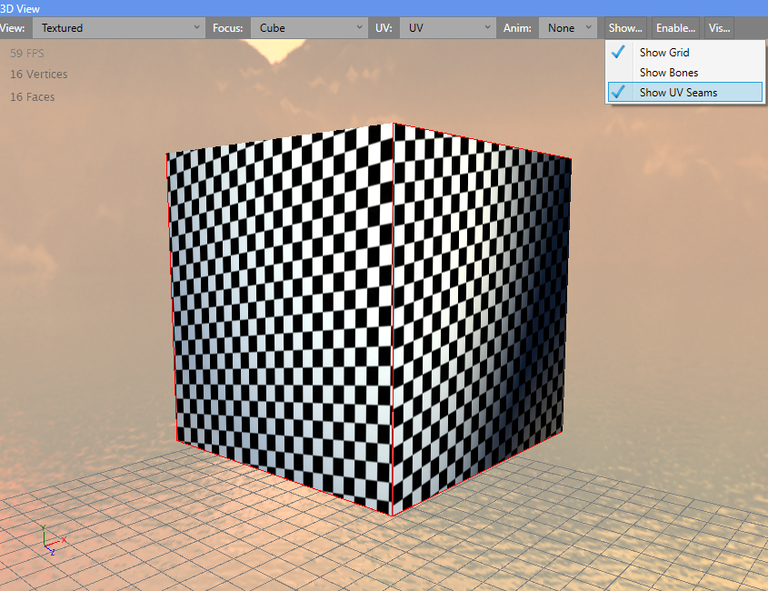The height and width of the screenshot is (591, 768).
Task: Click the XYZ axis gizmo
Action: point(49,541)
